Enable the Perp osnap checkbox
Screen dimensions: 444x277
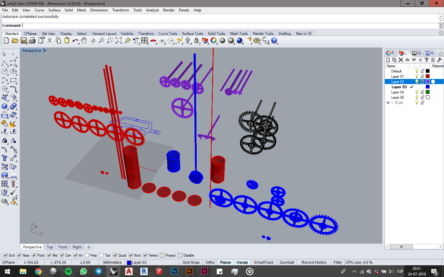pos(87,255)
